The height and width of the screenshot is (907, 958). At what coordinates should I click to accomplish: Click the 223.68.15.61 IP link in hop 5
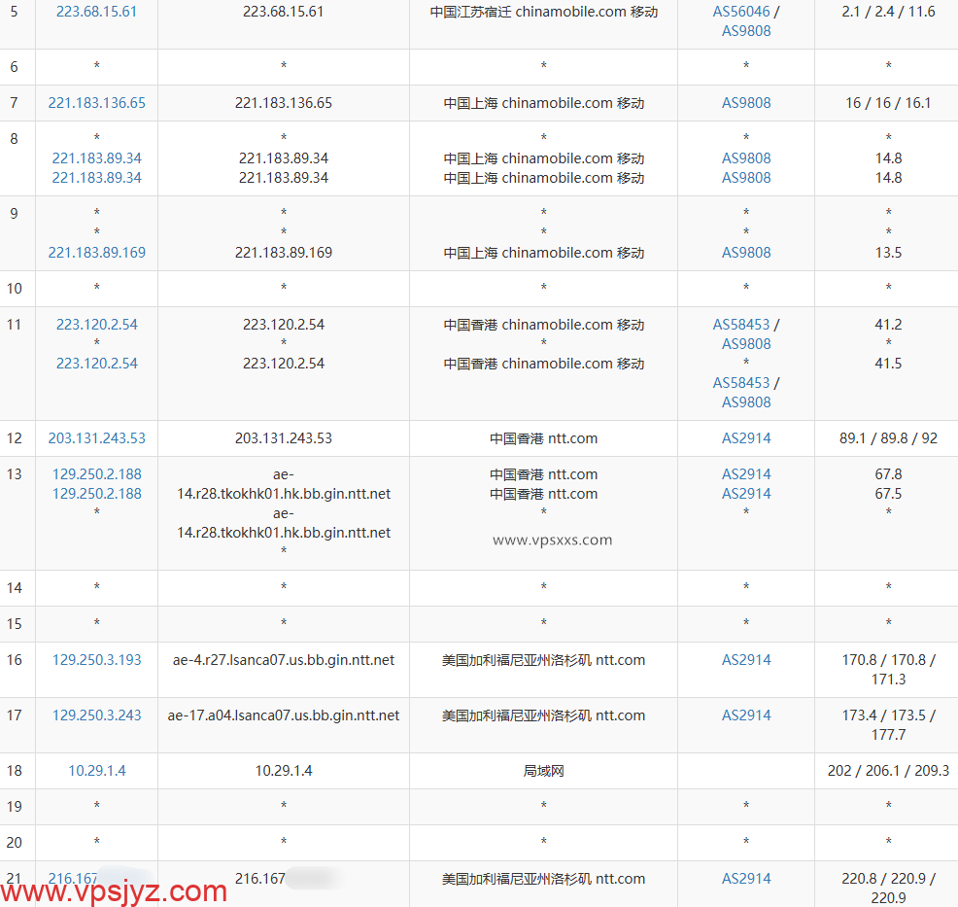click(x=96, y=12)
